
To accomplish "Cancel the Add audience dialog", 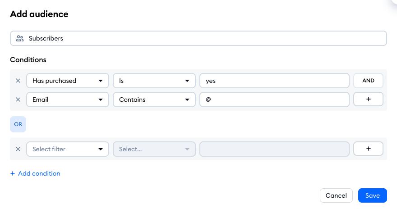I will (336, 195).
